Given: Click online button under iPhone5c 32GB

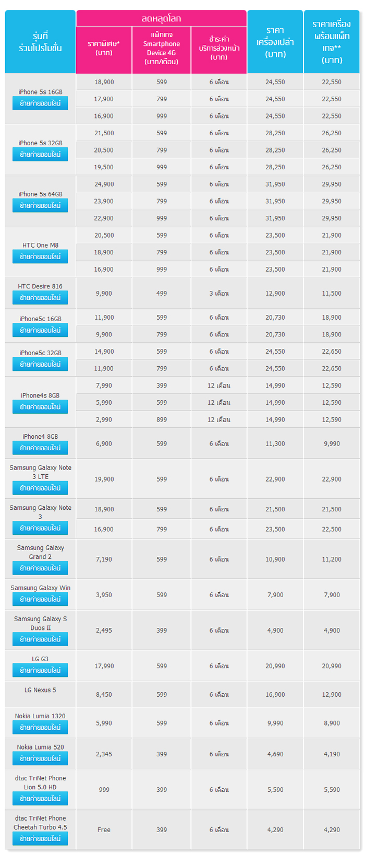Looking at the screenshot, I should (40, 364).
